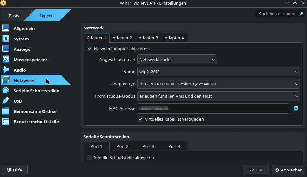Click the Hilfe button

(x=14, y=170)
